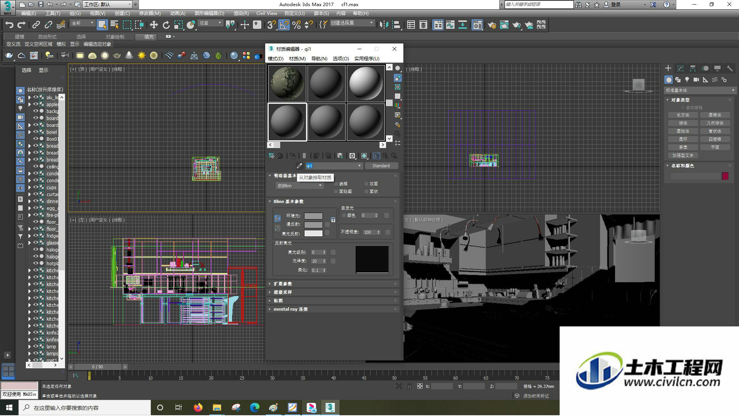The height and width of the screenshot is (416, 739).
Task: Toggle visibility eye of the bowl object
Action: pyautogui.click(x=36, y=132)
